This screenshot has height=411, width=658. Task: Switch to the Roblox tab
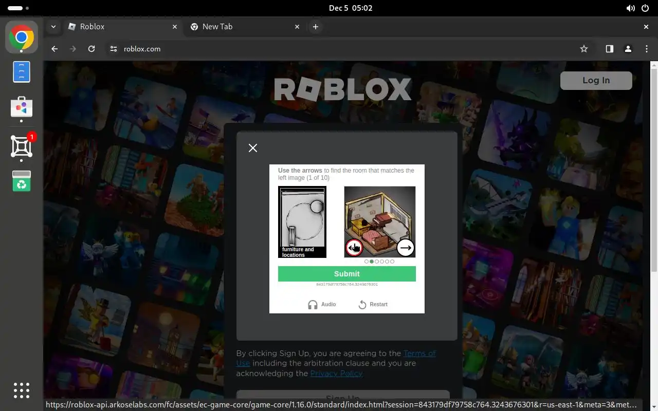click(122, 27)
